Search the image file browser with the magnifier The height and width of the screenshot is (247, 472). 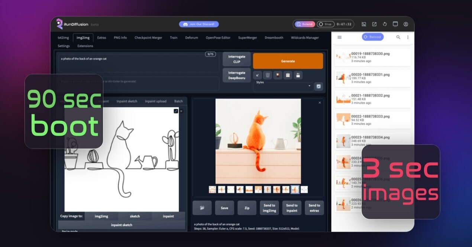[x=398, y=37]
